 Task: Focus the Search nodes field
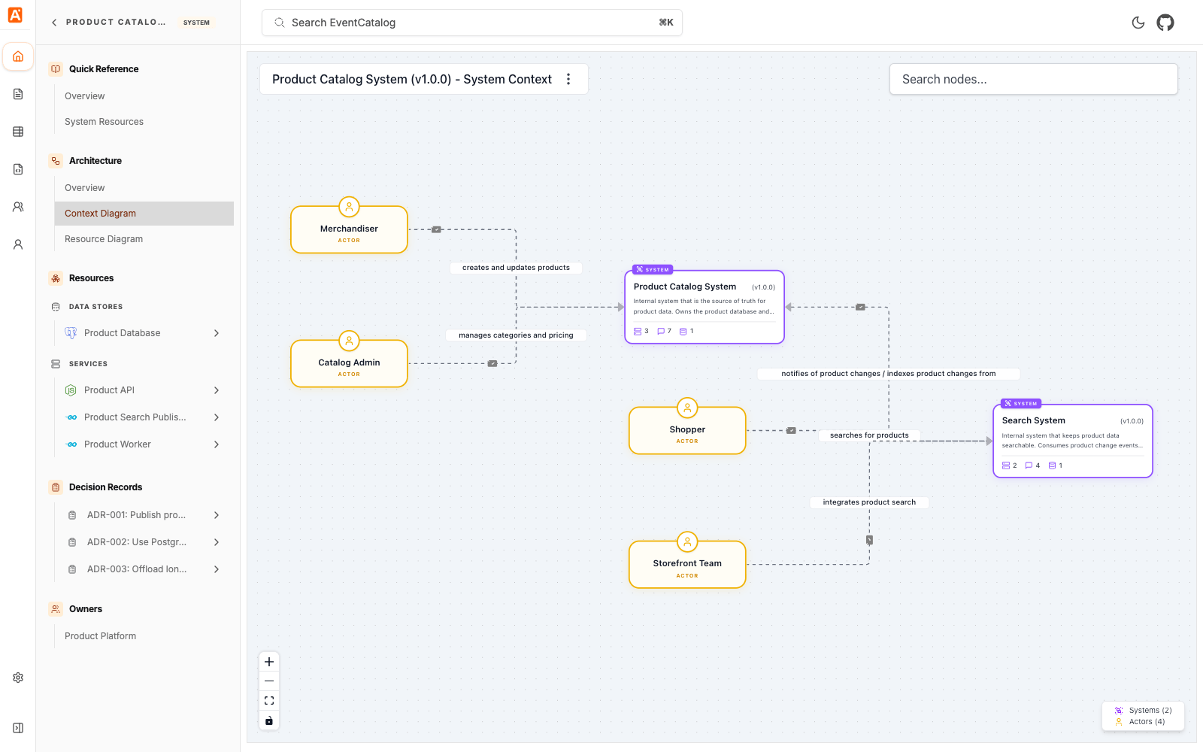pos(1033,79)
